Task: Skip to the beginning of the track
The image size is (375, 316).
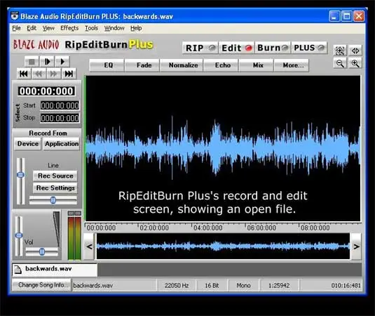Action: pyautogui.click(x=24, y=74)
